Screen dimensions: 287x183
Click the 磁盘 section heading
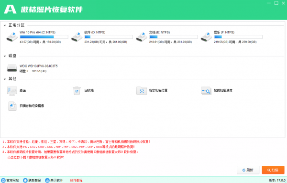12,56
